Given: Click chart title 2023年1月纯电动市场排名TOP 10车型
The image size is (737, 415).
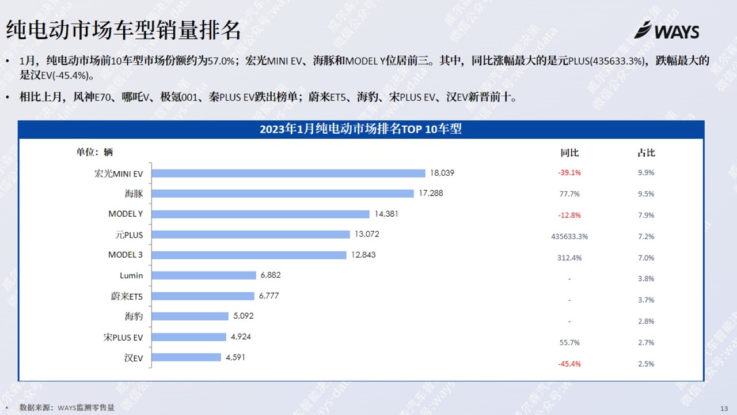Looking at the screenshot, I should pyautogui.click(x=360, y=129).
